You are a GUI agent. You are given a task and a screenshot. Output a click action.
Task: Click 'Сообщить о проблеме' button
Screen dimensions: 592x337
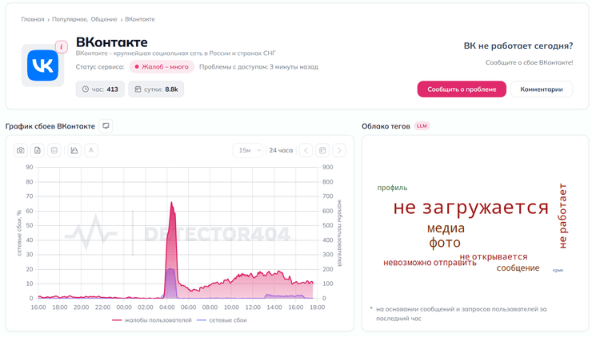coord(462,89)
